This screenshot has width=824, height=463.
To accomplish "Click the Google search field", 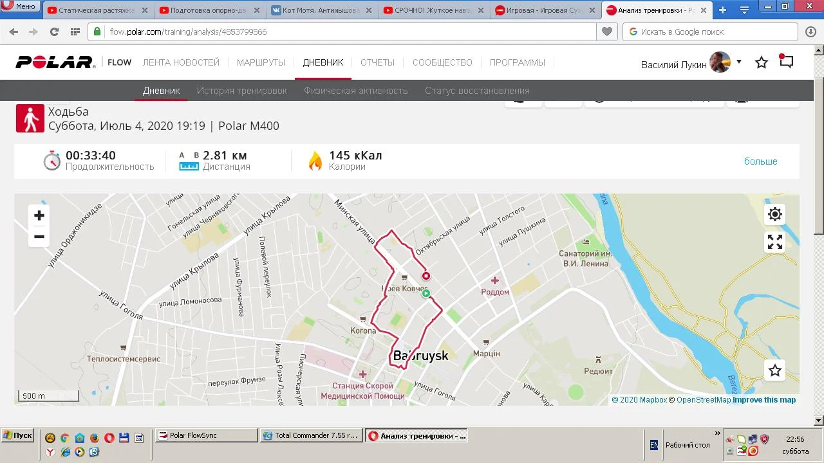I will [x=711, y=32].
